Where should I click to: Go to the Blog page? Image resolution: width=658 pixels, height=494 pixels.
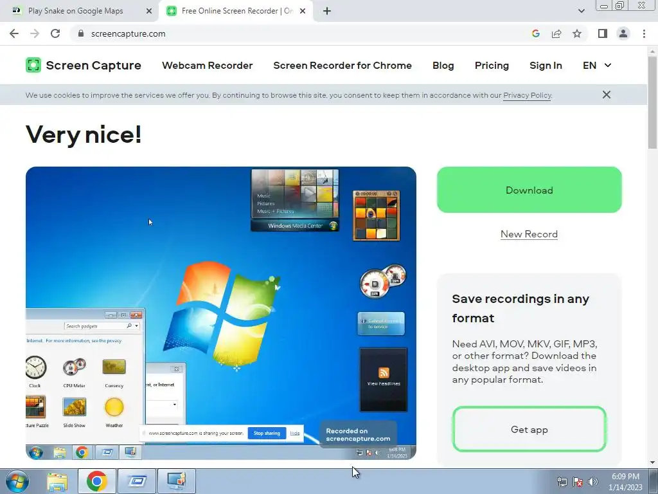pos(443,66)
